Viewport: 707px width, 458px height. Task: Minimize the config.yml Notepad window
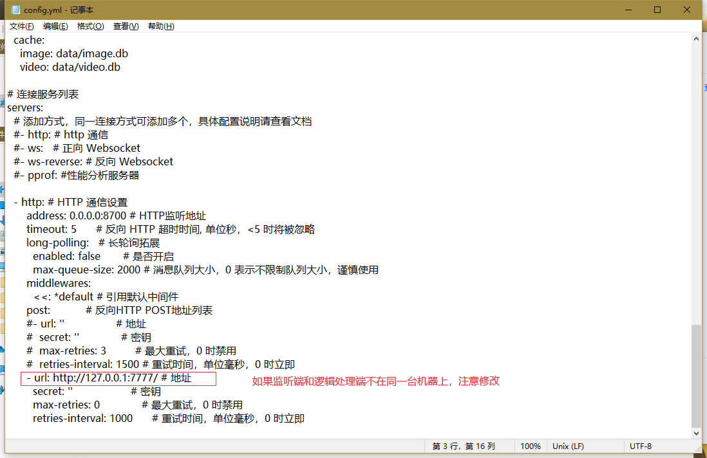coord(628,10)
